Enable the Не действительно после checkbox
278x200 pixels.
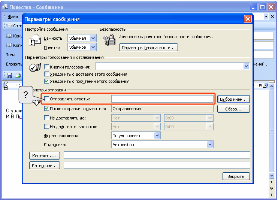[x=46, y=127]
